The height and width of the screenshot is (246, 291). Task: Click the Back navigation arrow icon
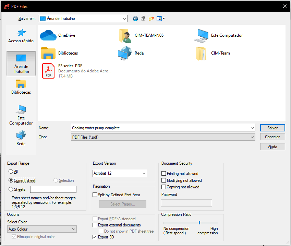pos(135,19)
